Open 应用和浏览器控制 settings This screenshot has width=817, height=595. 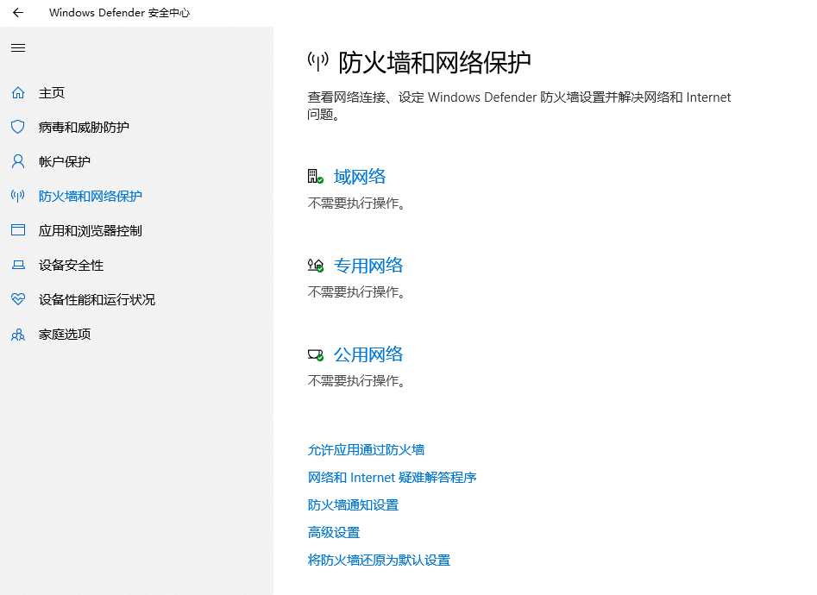point(90,230)
